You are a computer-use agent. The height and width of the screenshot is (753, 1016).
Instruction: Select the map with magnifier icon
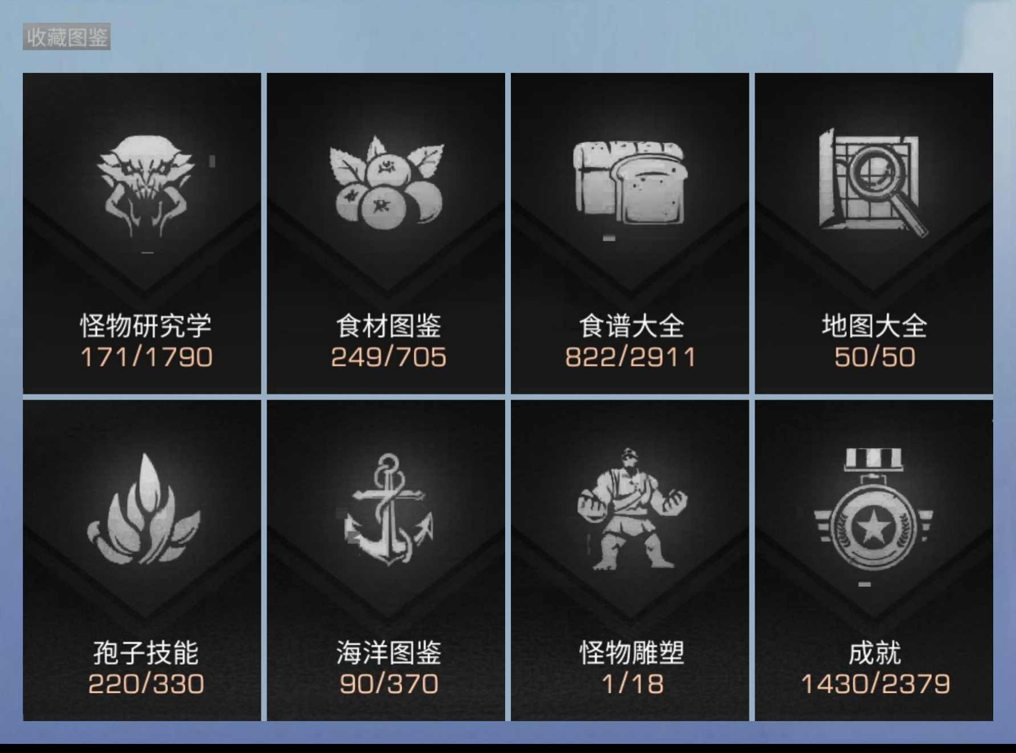(872, 182)
